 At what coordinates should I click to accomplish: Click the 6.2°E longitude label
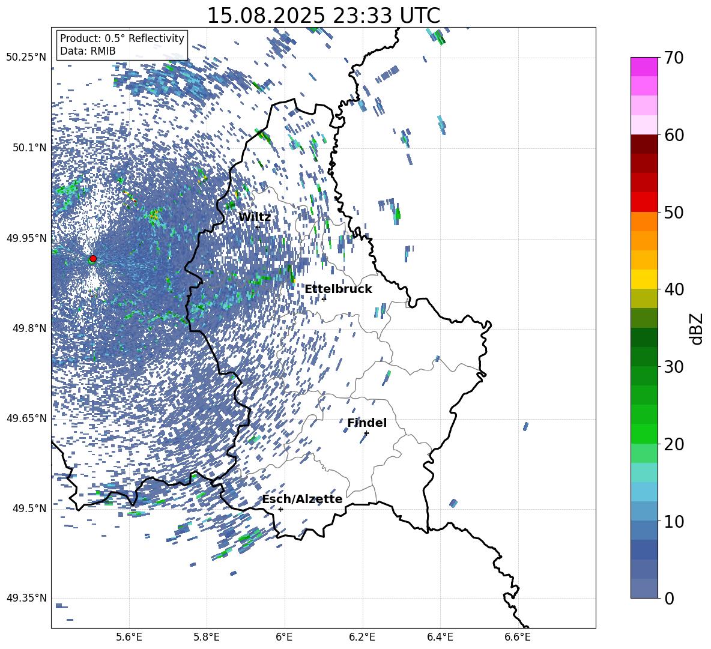[x=362, y=637]
